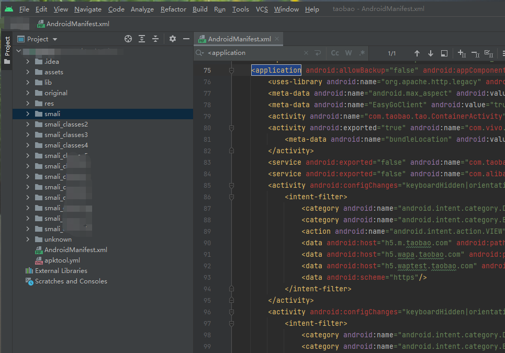
Task: Enable regex search with .* button
Action: [x=361, y=53]
